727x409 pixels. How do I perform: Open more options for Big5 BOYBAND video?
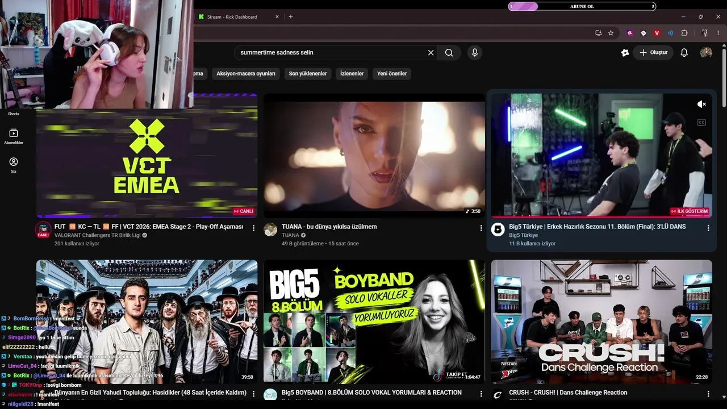coord(481,394)
